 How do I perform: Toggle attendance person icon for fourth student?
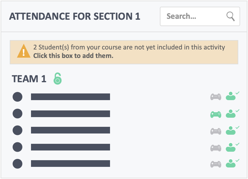(232, 147)
